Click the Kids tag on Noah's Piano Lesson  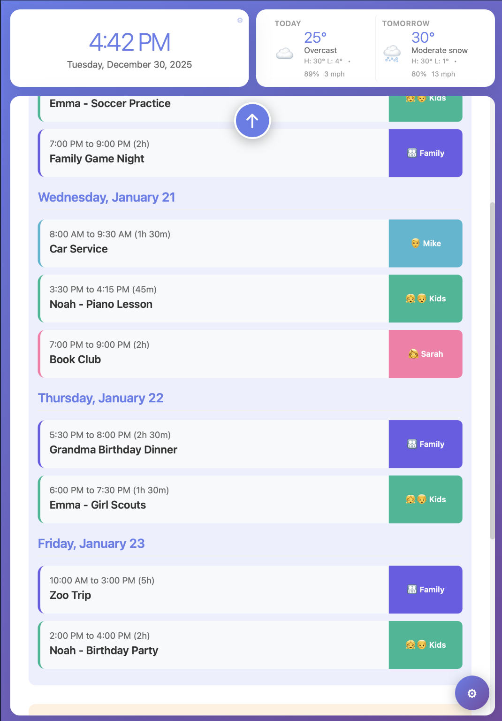tap(425, 299)
